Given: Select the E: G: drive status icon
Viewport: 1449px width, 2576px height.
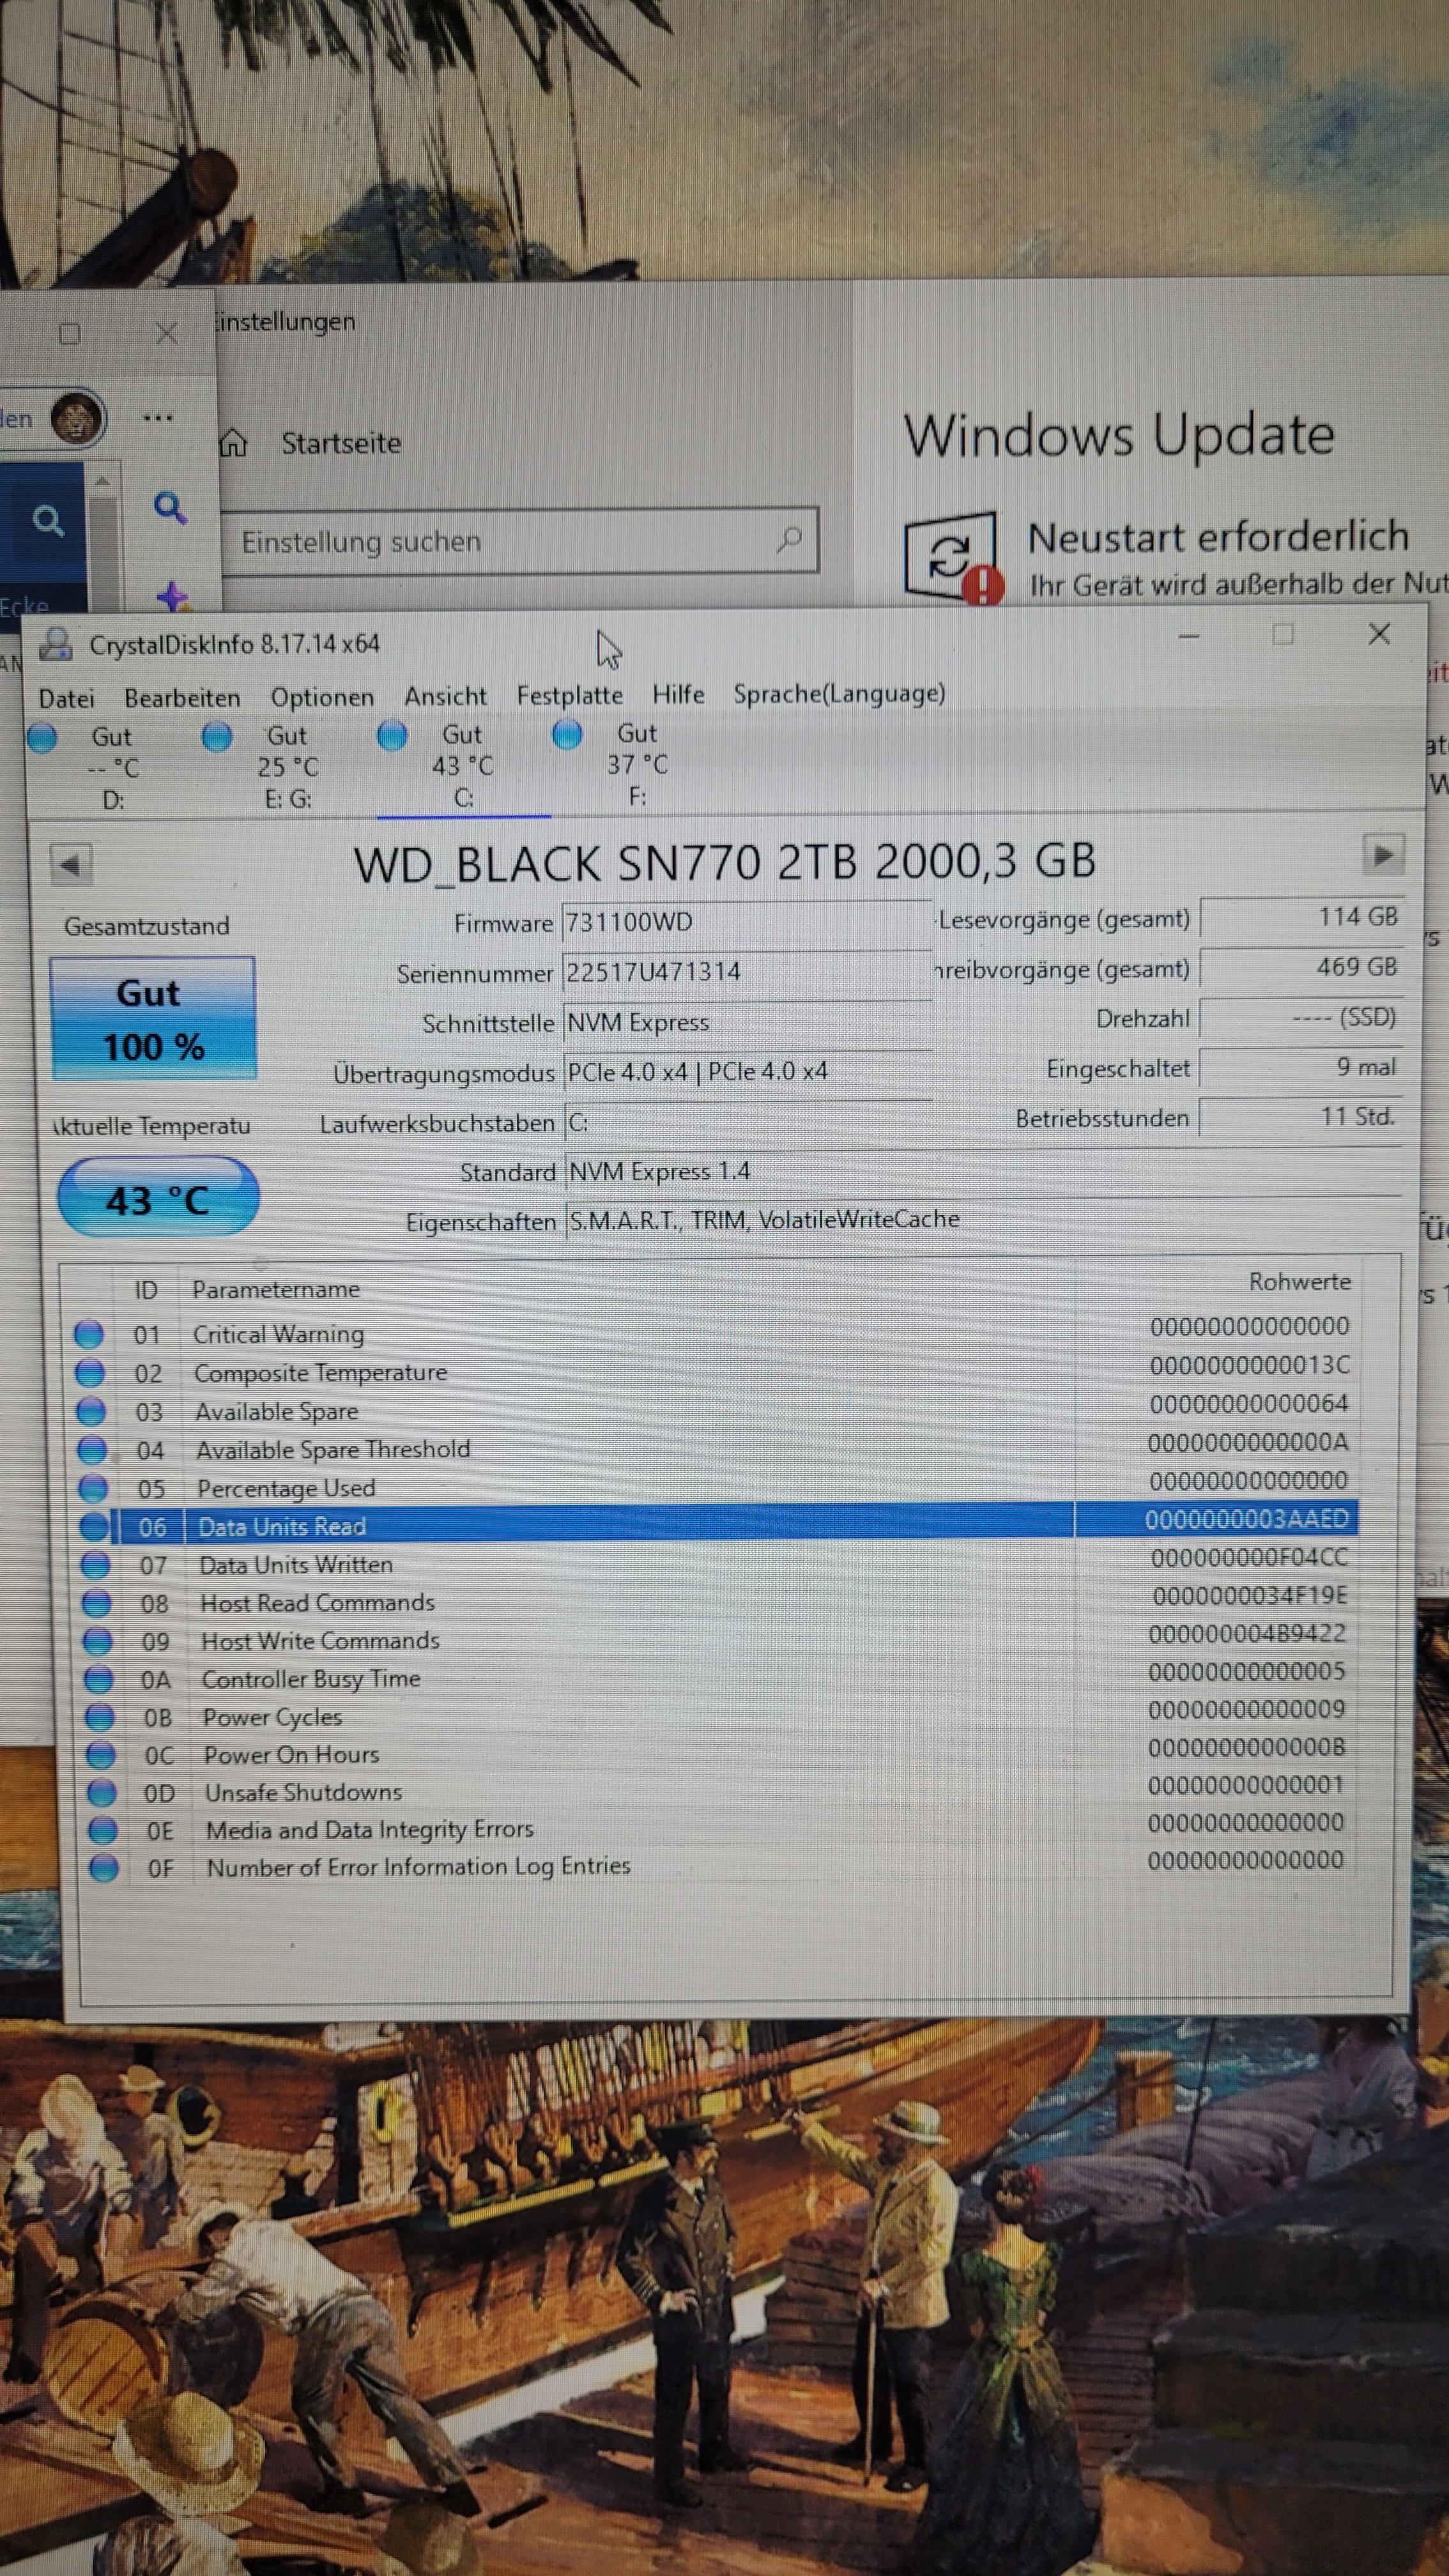Looking at the screenshot, I should (217, 737).
